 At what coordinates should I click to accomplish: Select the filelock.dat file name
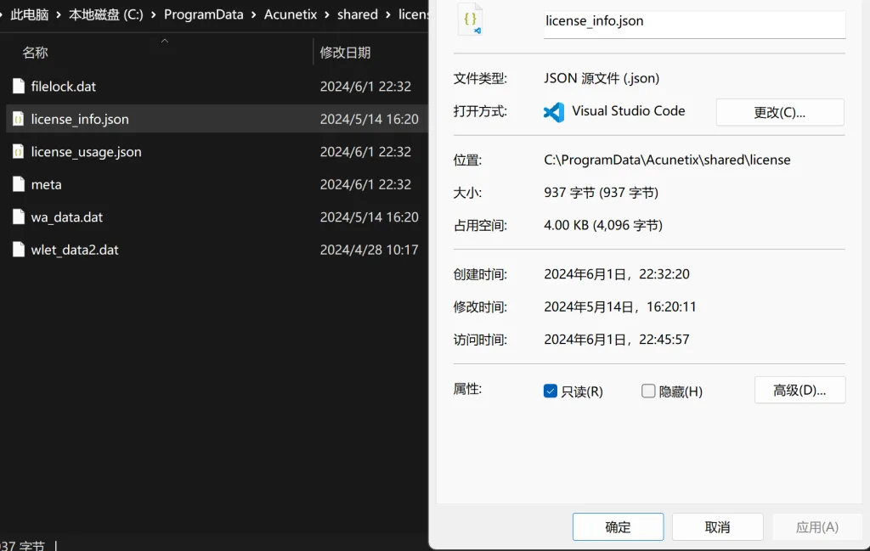[x=63, y=87]
